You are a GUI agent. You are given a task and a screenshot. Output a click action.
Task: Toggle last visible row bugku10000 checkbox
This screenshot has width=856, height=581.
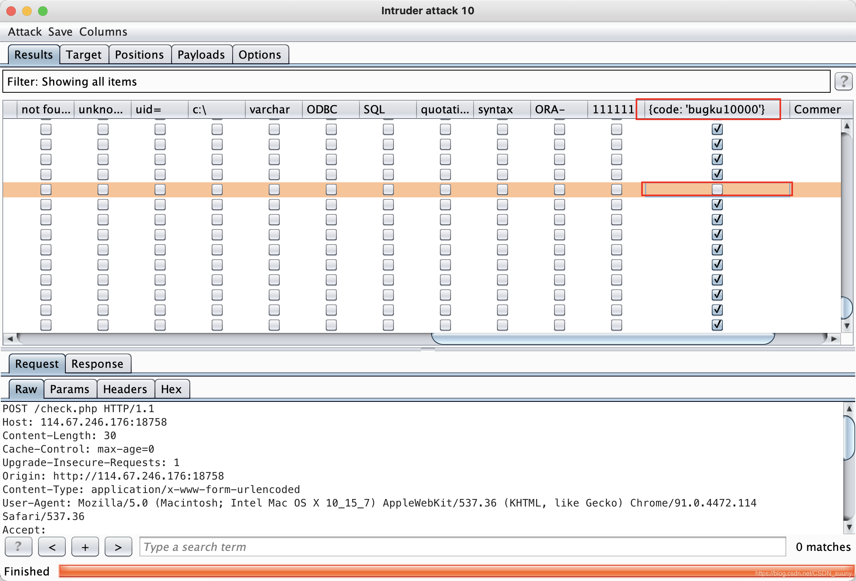(x=717, y=325)
